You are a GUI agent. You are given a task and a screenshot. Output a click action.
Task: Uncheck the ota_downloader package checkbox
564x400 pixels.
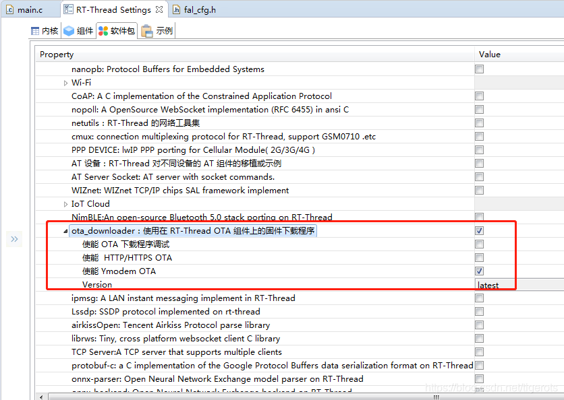tap(479, 230)
